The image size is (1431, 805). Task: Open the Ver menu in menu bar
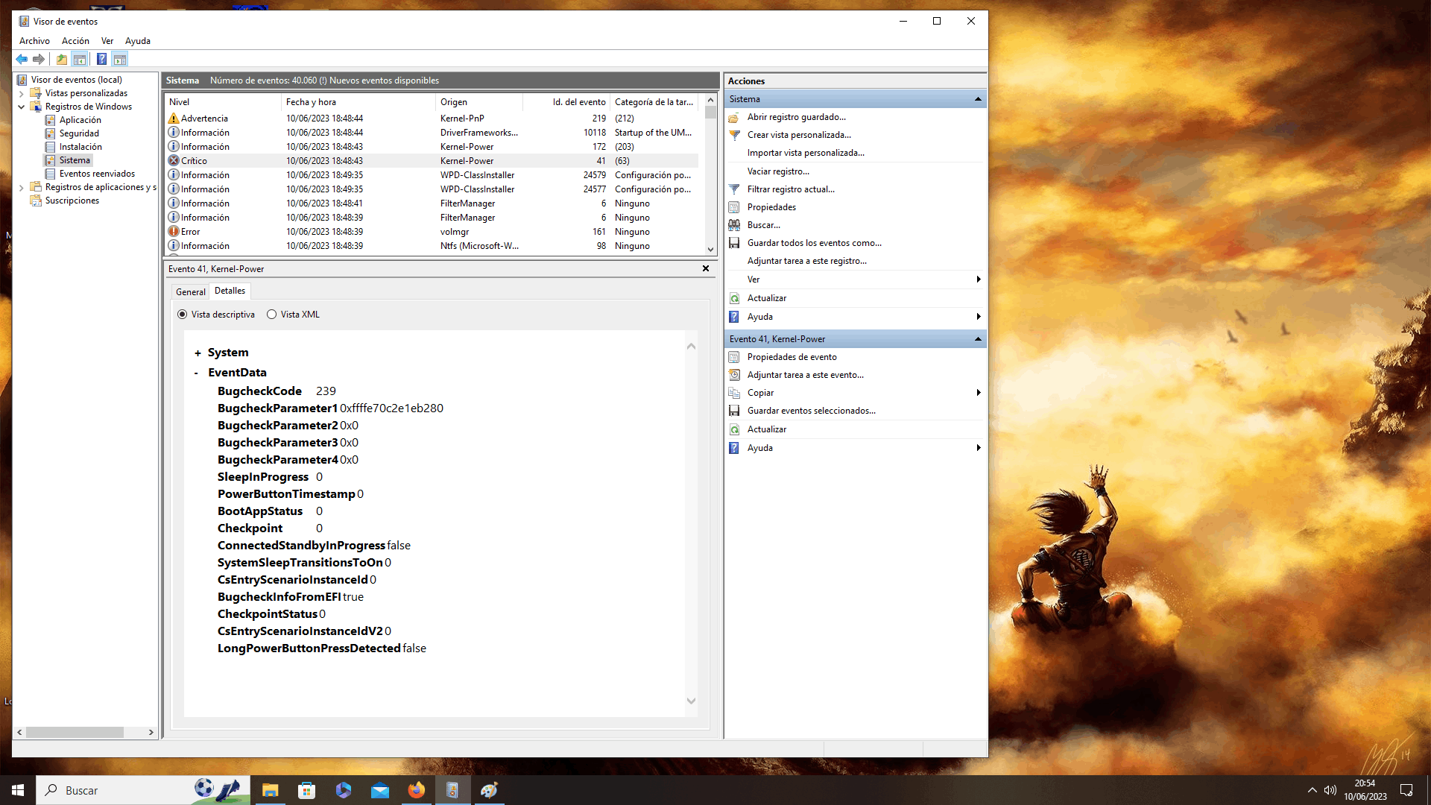[107, 42]
